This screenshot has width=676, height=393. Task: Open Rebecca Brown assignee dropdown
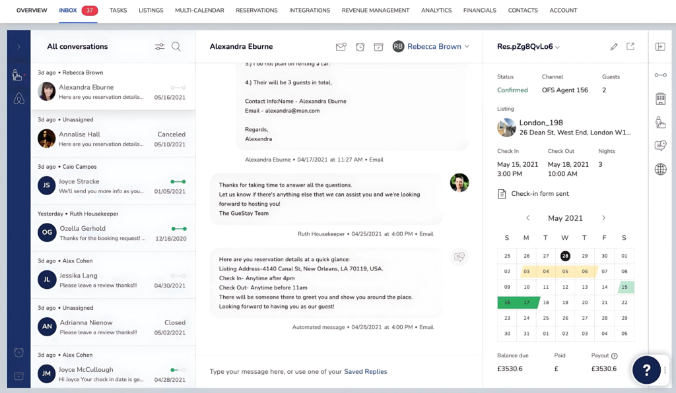point(438,47)
